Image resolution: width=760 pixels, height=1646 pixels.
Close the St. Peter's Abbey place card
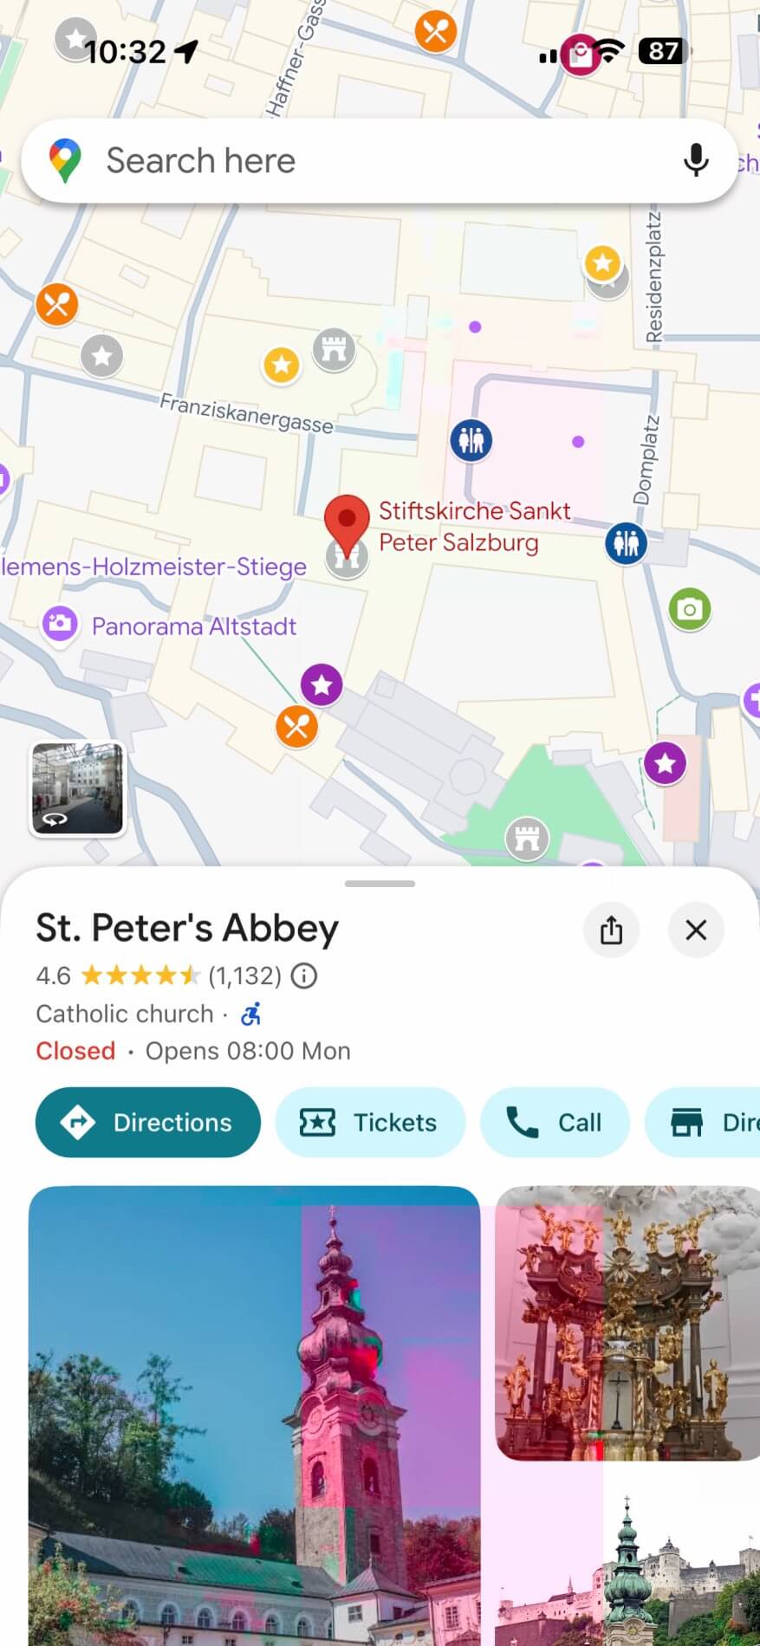click(696, 930)
